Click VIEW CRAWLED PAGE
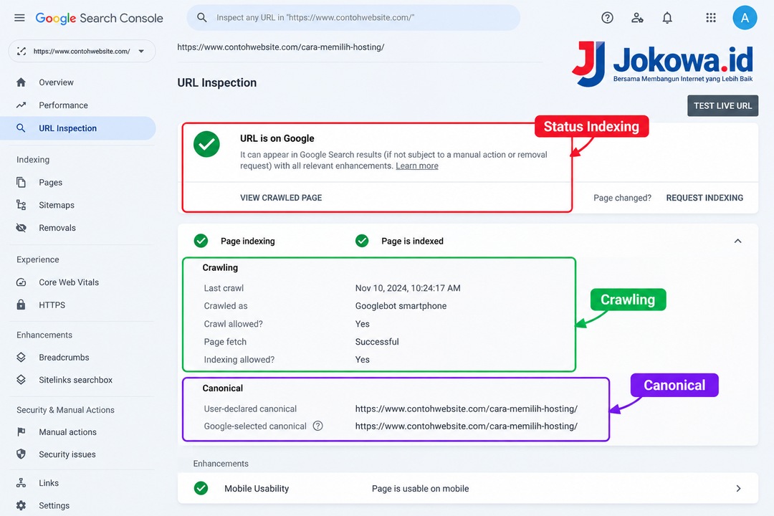Screen dimensions: 774x516 [281, 198]
